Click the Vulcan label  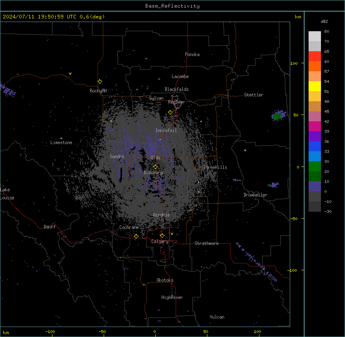tap(217, 317)
